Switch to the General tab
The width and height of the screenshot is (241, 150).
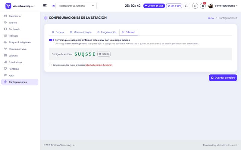pyautogui.click(x=58, y=32)
